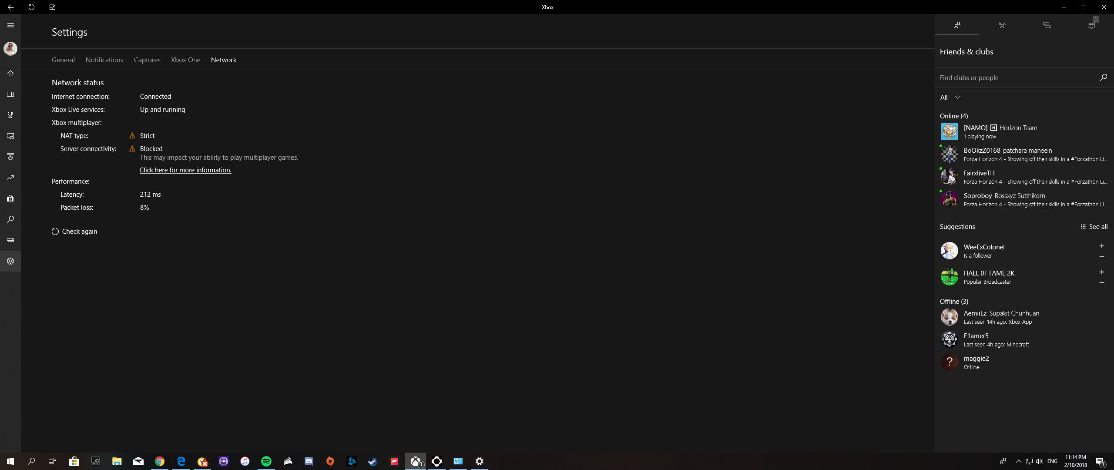Open the Notifications settings tab

(x=104, y=60)
